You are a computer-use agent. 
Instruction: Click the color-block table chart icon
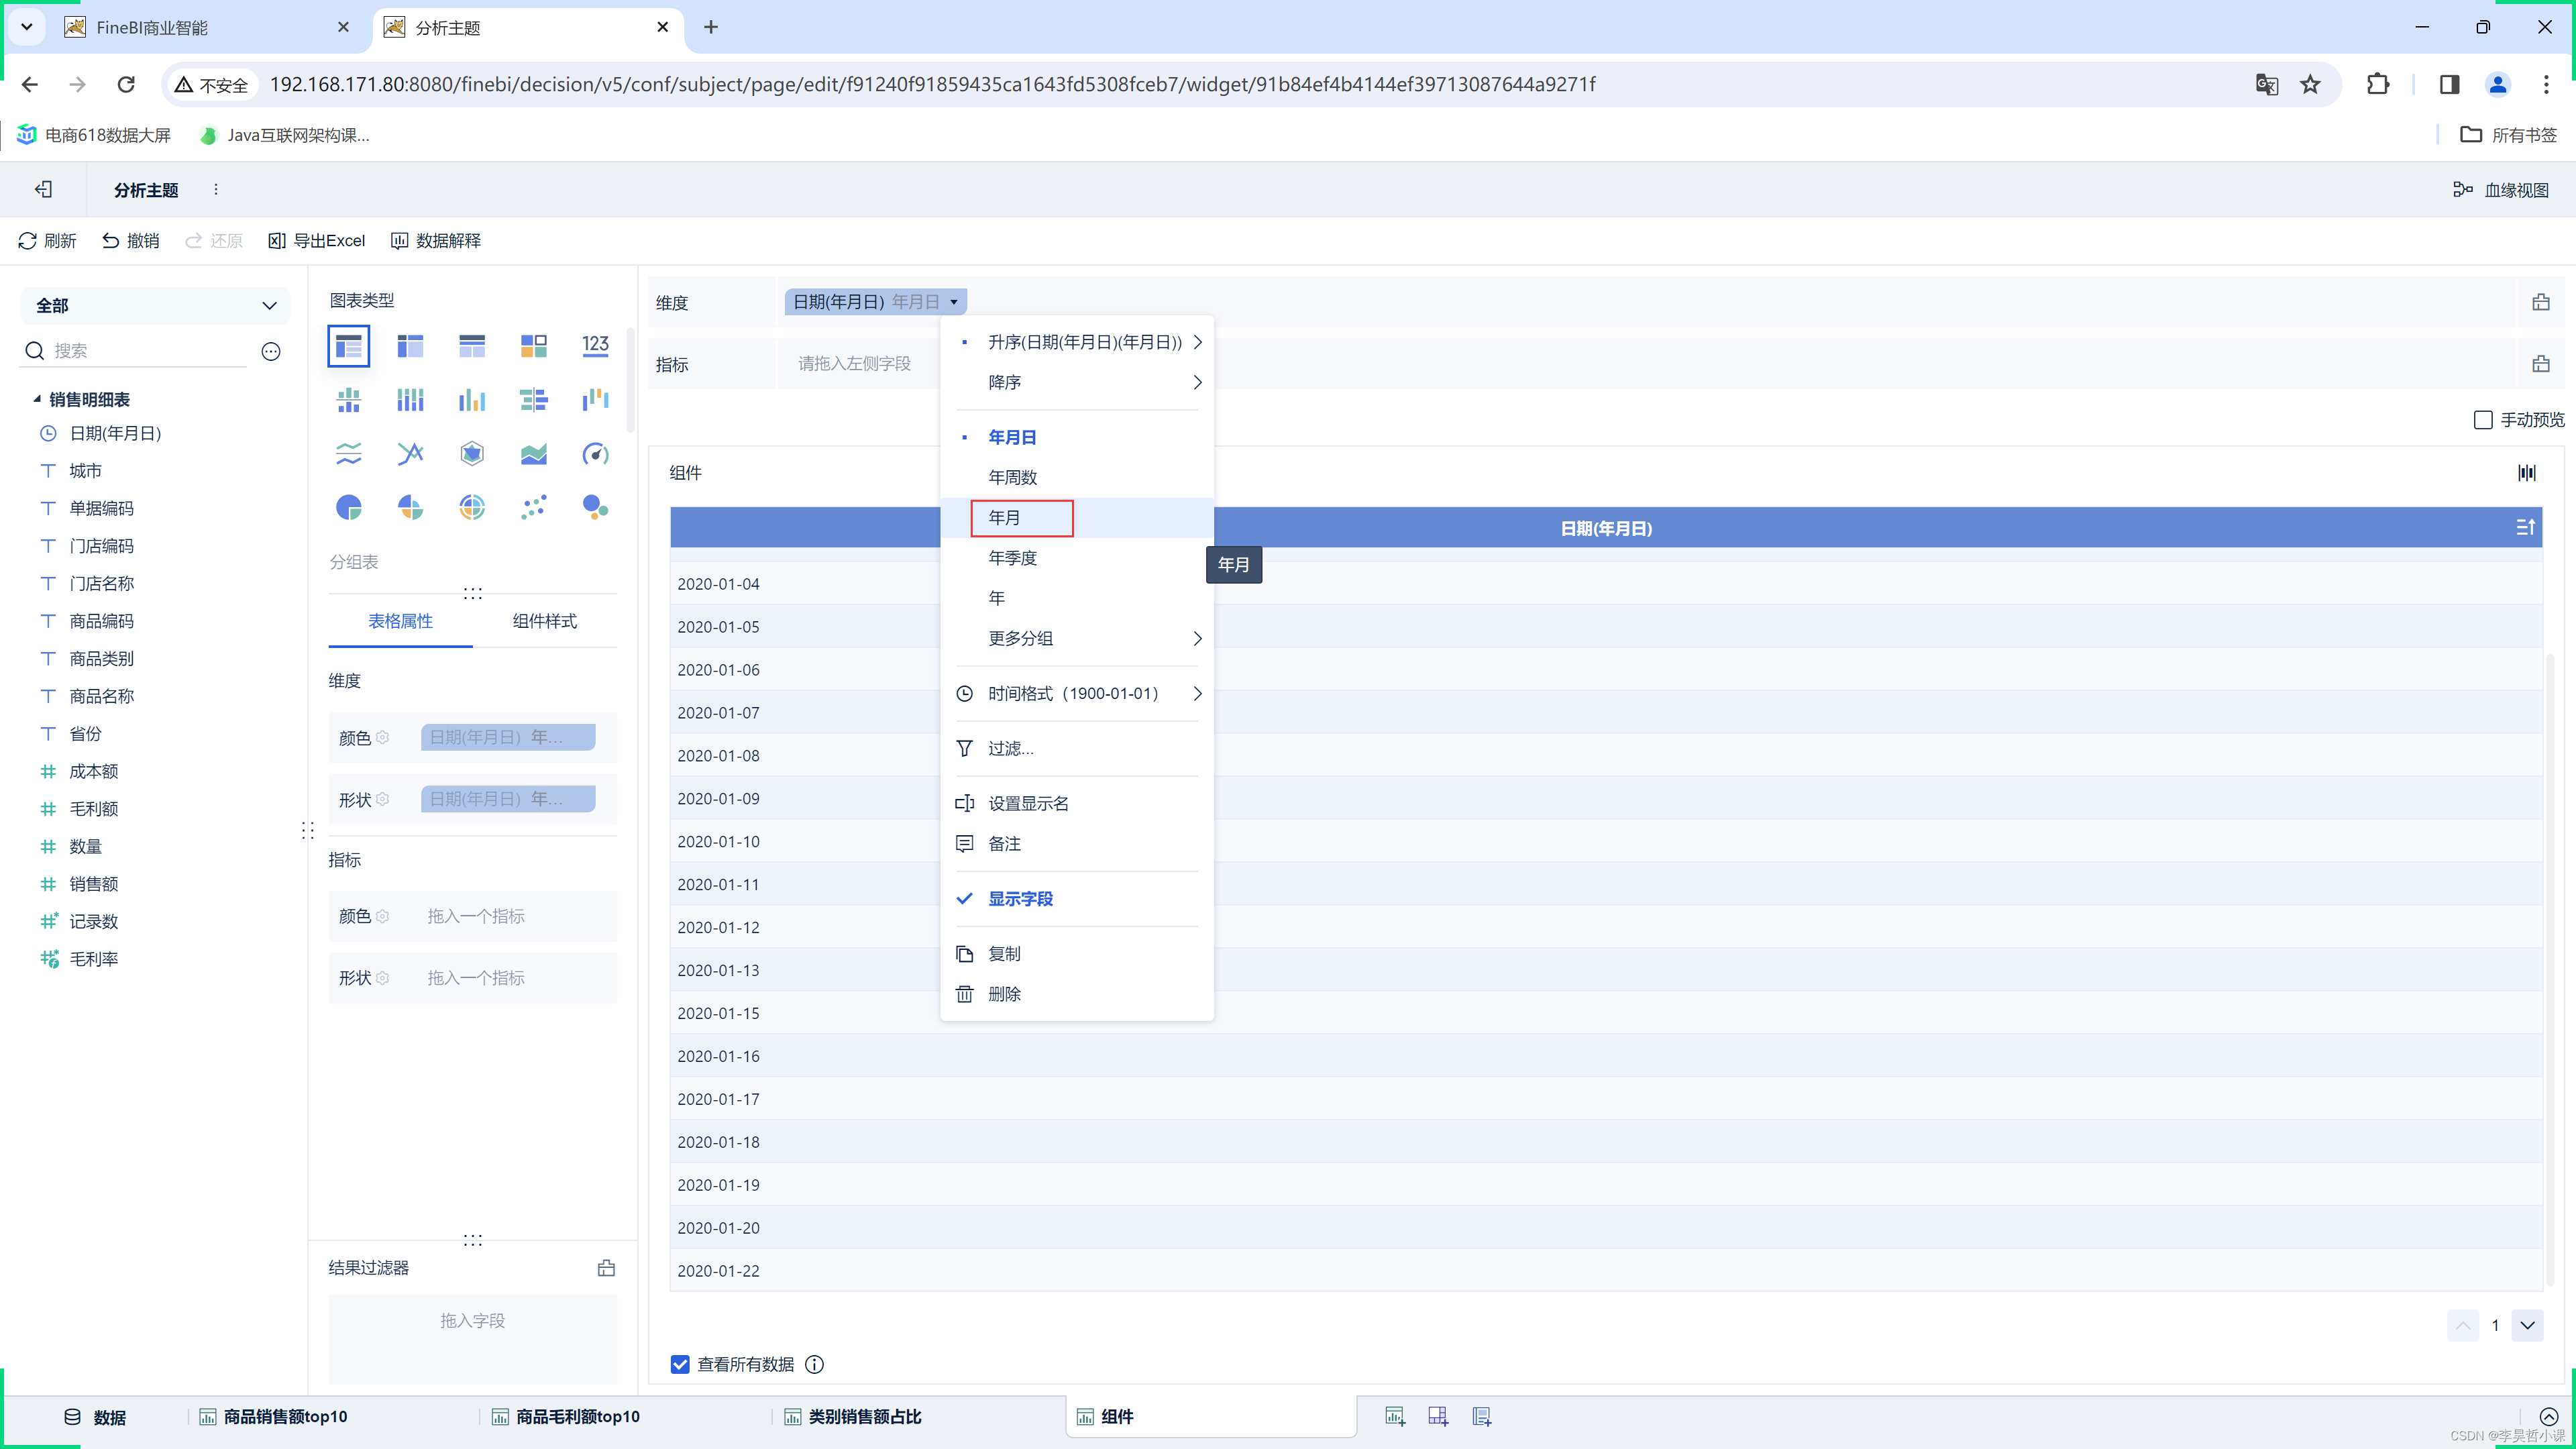534,346
